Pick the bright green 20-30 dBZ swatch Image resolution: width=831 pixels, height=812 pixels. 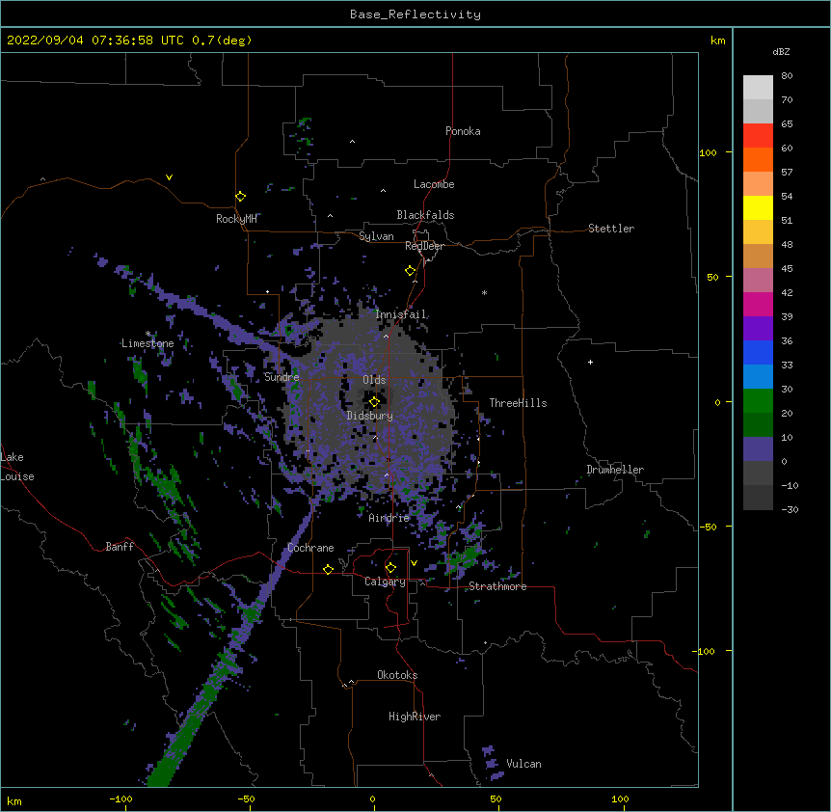(758, 401)
